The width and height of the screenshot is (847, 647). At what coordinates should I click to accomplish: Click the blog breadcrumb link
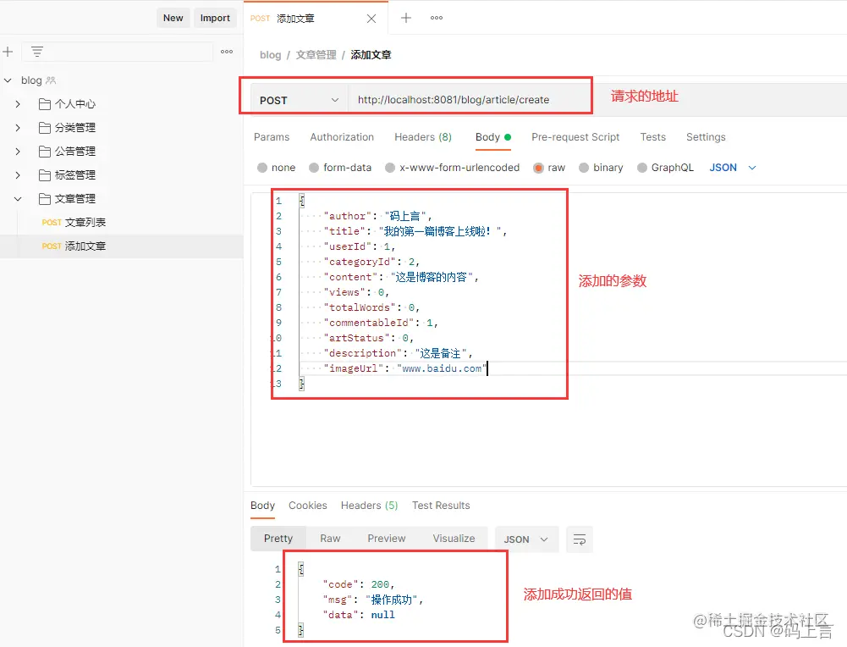(x=270, y=55)
